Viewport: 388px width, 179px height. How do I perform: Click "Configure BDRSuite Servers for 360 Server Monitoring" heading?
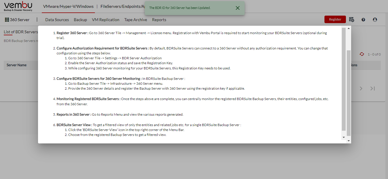click(99, 79)
